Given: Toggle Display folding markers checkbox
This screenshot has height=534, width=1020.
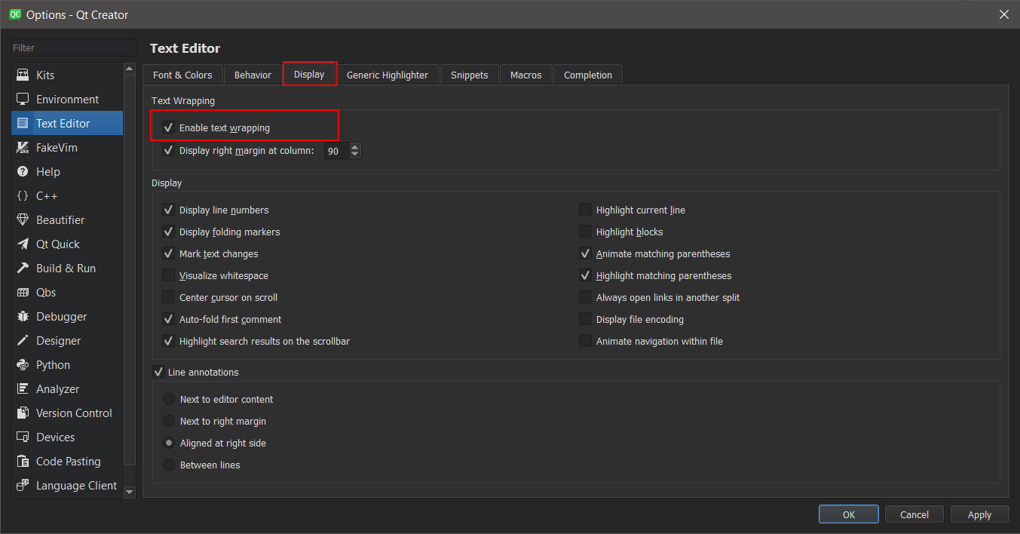Looking at the screenshot, I should click(169, 232).
